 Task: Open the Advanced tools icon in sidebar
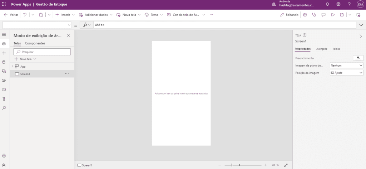pos(4,99)
